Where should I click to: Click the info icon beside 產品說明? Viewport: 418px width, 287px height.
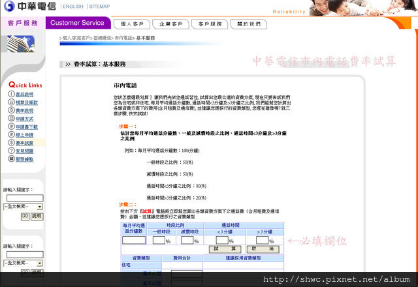(11, 94)
